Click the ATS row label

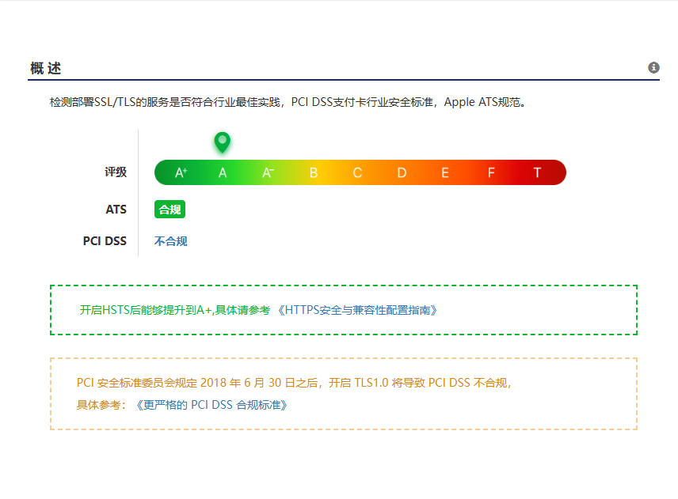[116, 210]
